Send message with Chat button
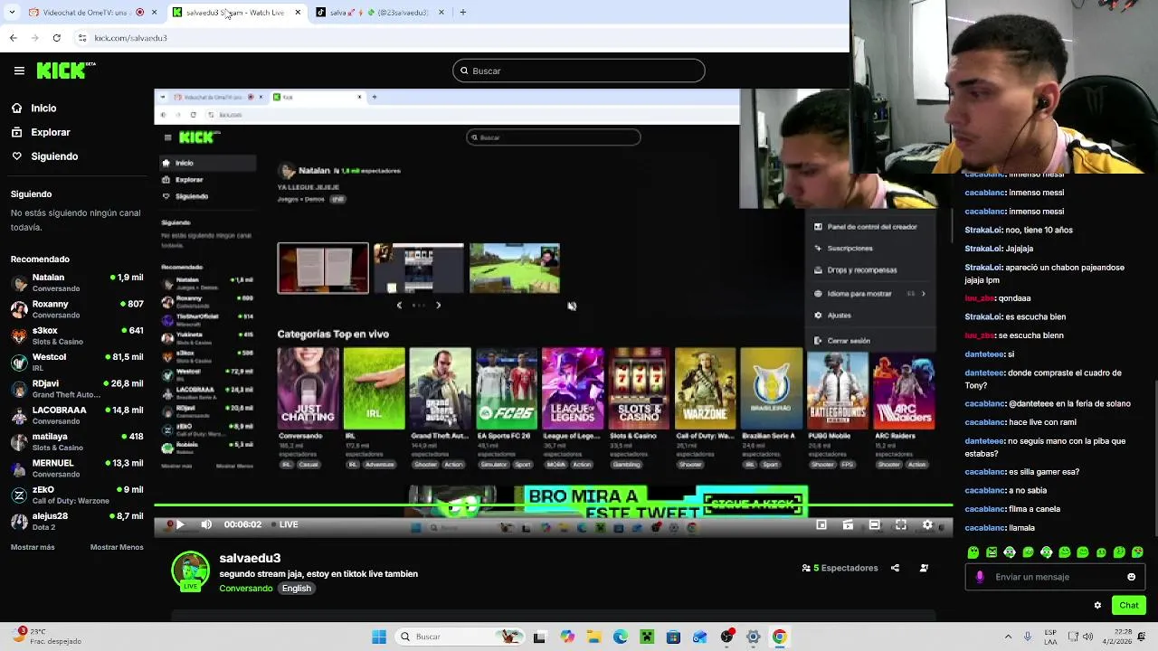Image resolution: width=1158 pixels, height=651 pixels. (x=1129, y=605)
